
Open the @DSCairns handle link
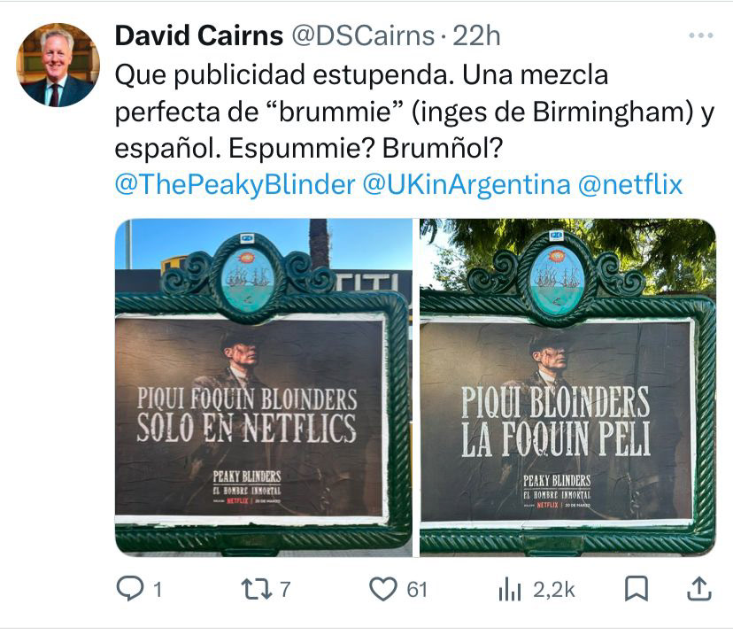tap(363, 36)
